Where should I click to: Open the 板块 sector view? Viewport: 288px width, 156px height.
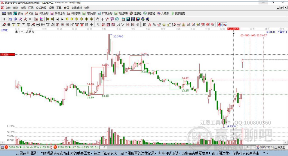coord(18,14)
